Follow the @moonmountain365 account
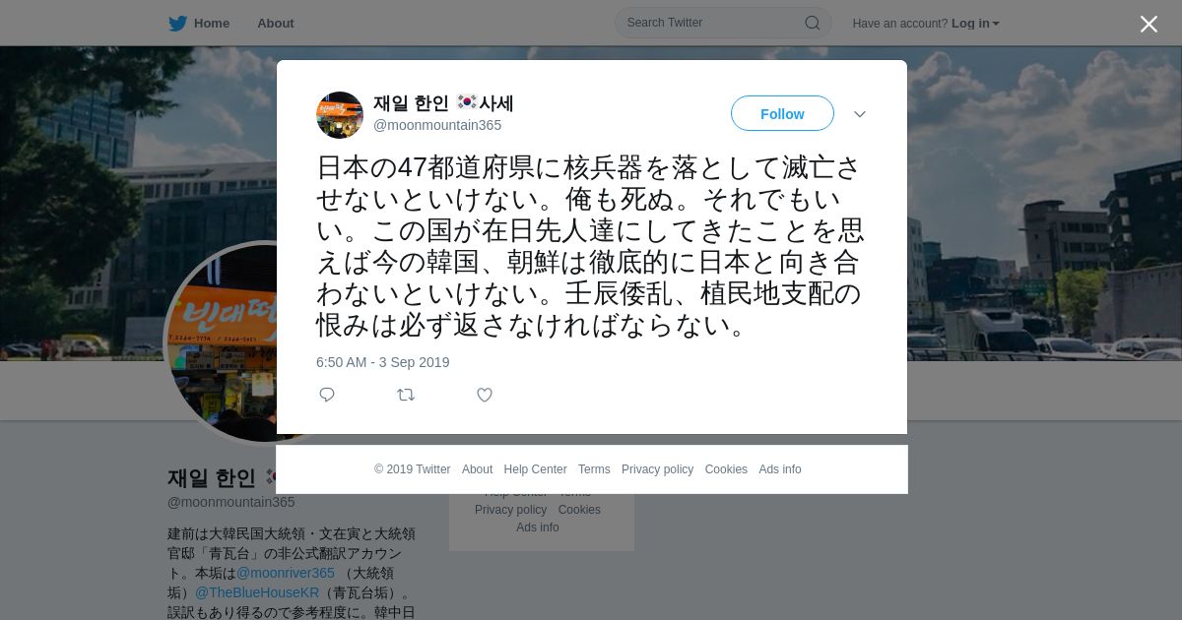 coord(782,114)
